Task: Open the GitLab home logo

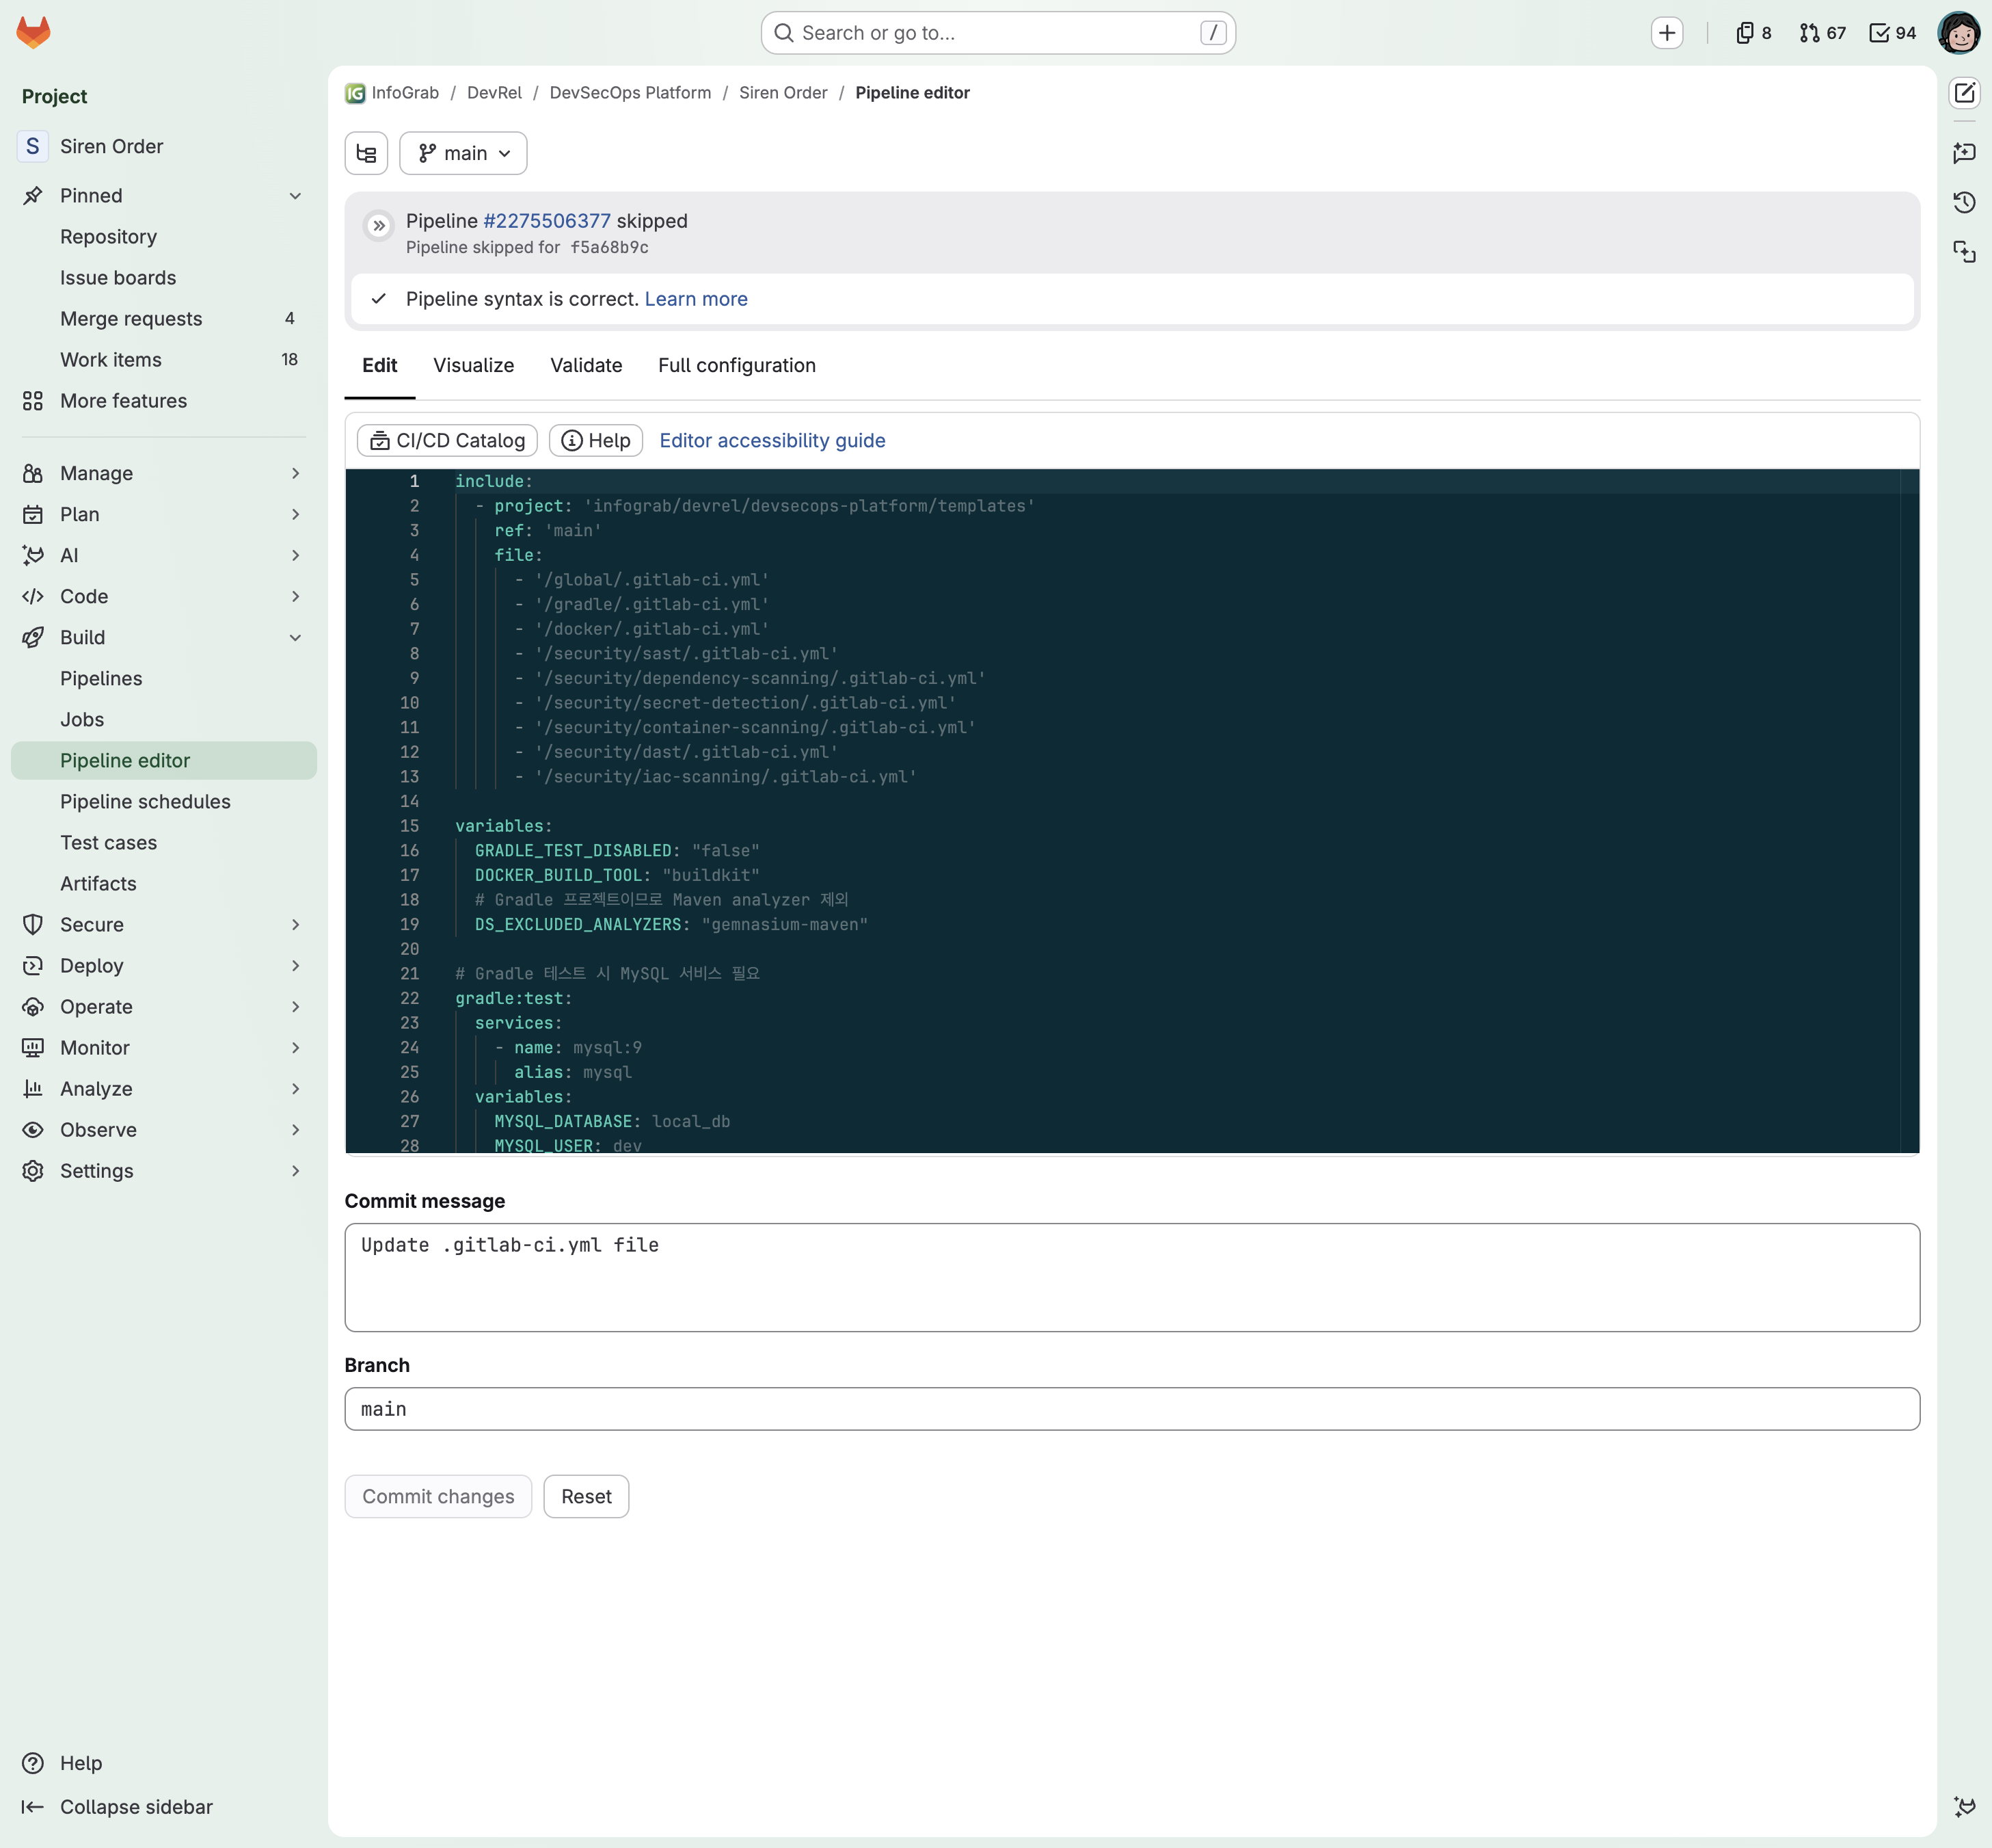Action: tap(33, 32)
